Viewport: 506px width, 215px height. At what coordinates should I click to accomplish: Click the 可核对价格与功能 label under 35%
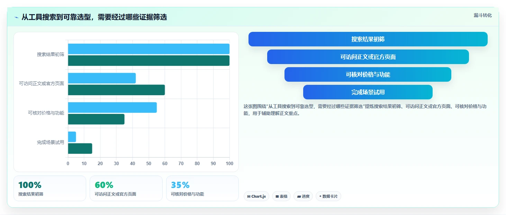pos(188,194)
